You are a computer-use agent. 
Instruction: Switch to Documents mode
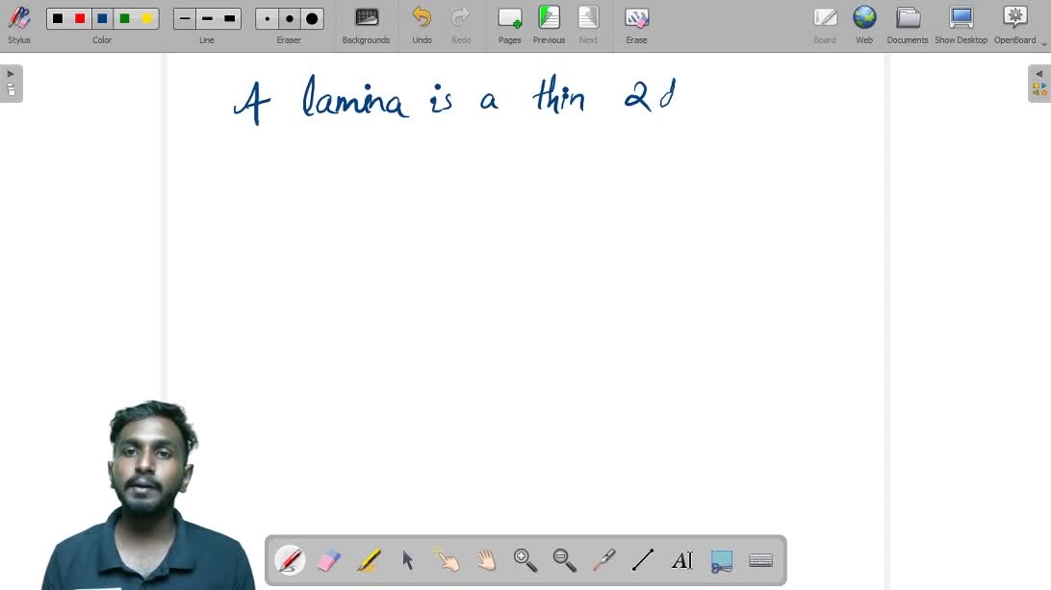click(908, 25)
